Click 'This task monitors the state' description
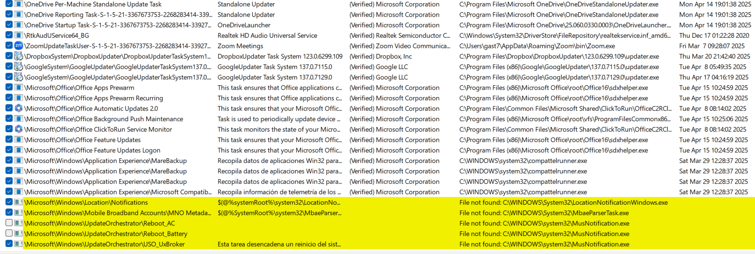This screenshot has width=755, height=254. (279, 130)
